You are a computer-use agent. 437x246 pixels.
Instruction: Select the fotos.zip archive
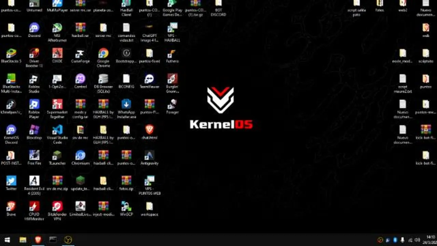tap(126, 183)
